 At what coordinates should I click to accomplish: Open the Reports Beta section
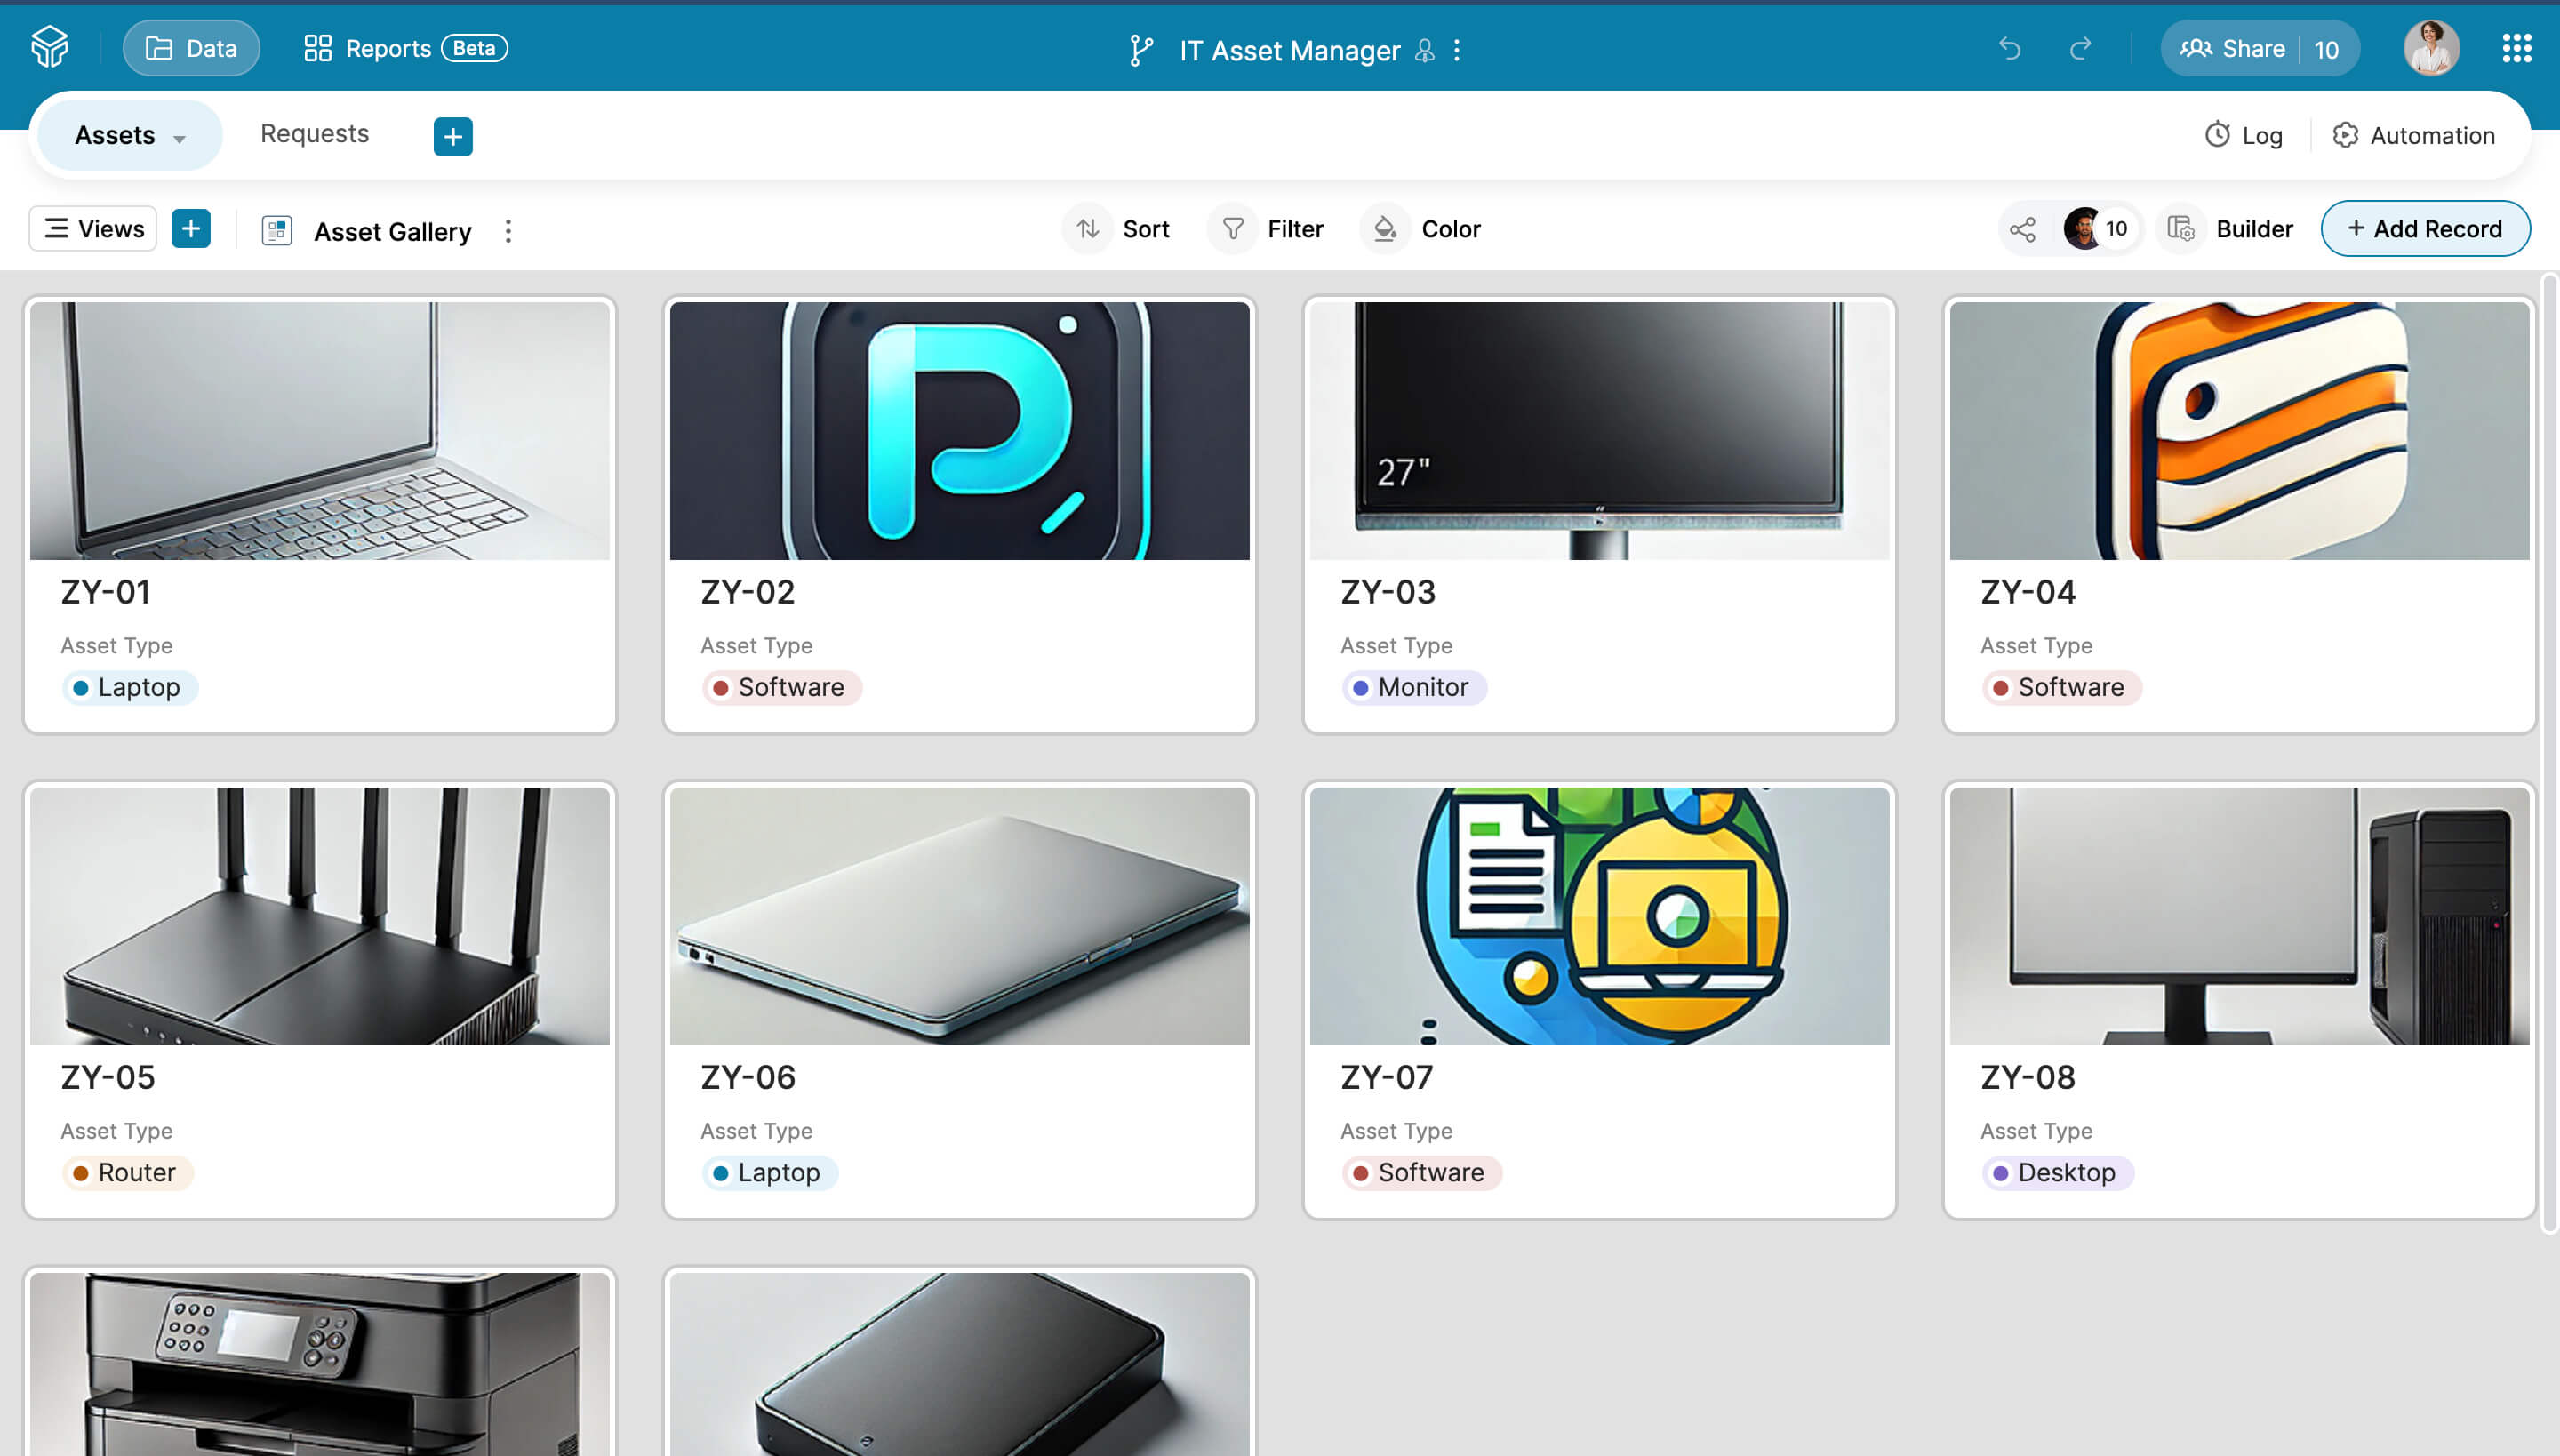click(x=405, y=48)
